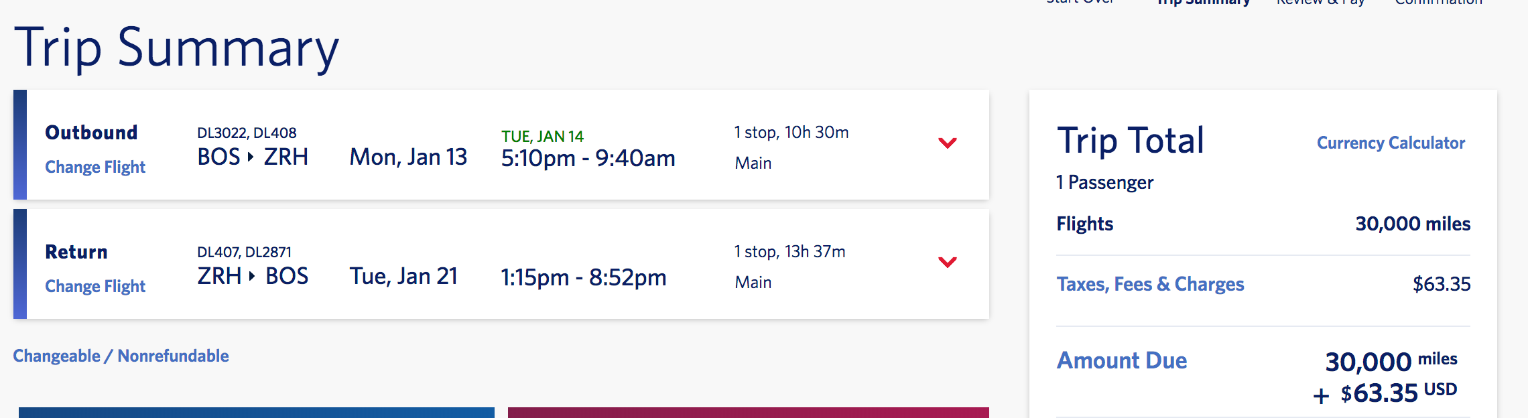Select the Confirmation step

click(1438, 3)
